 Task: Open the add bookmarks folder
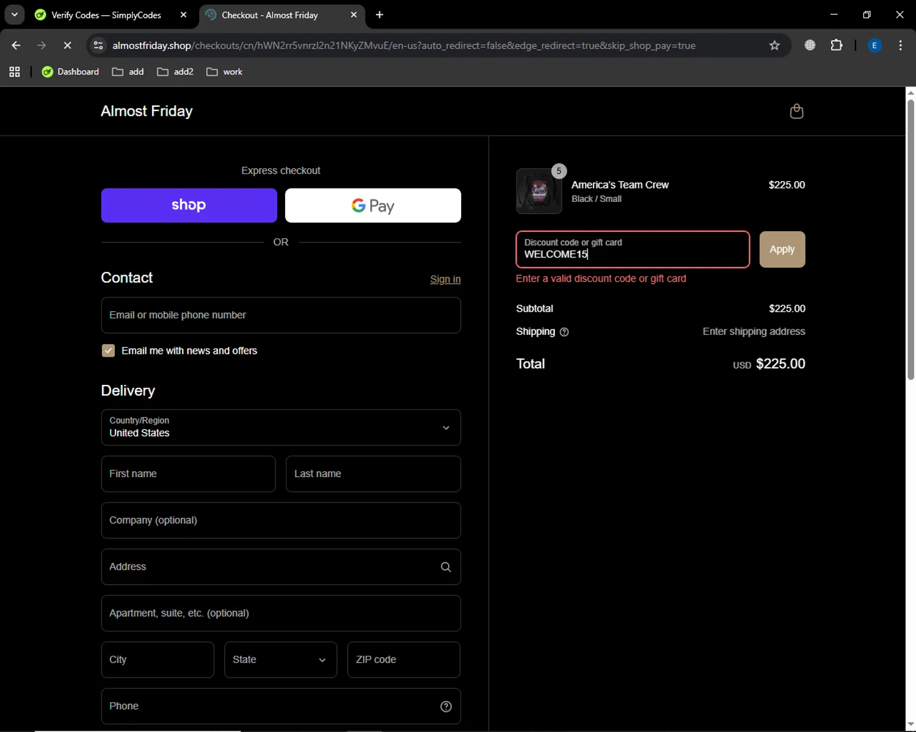pyautogui.click(x=128, y=72)
